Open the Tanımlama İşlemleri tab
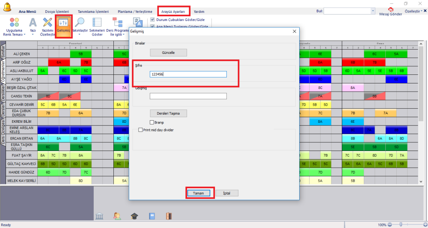This screenshot has width=428, height=228. pyautogui.click(x=93, y=12)
